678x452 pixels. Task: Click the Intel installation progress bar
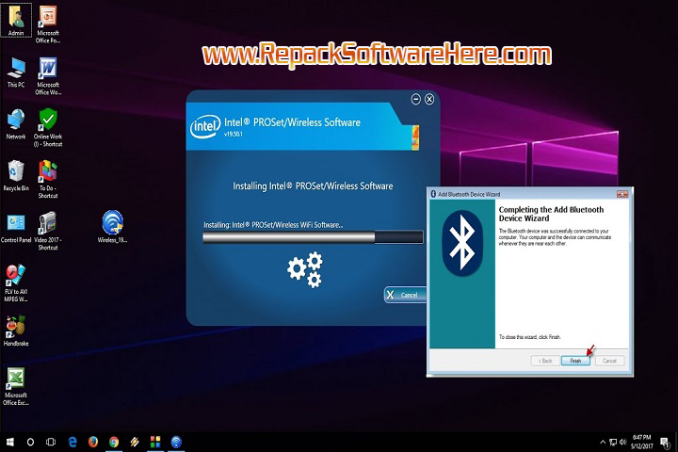[313, 237]
